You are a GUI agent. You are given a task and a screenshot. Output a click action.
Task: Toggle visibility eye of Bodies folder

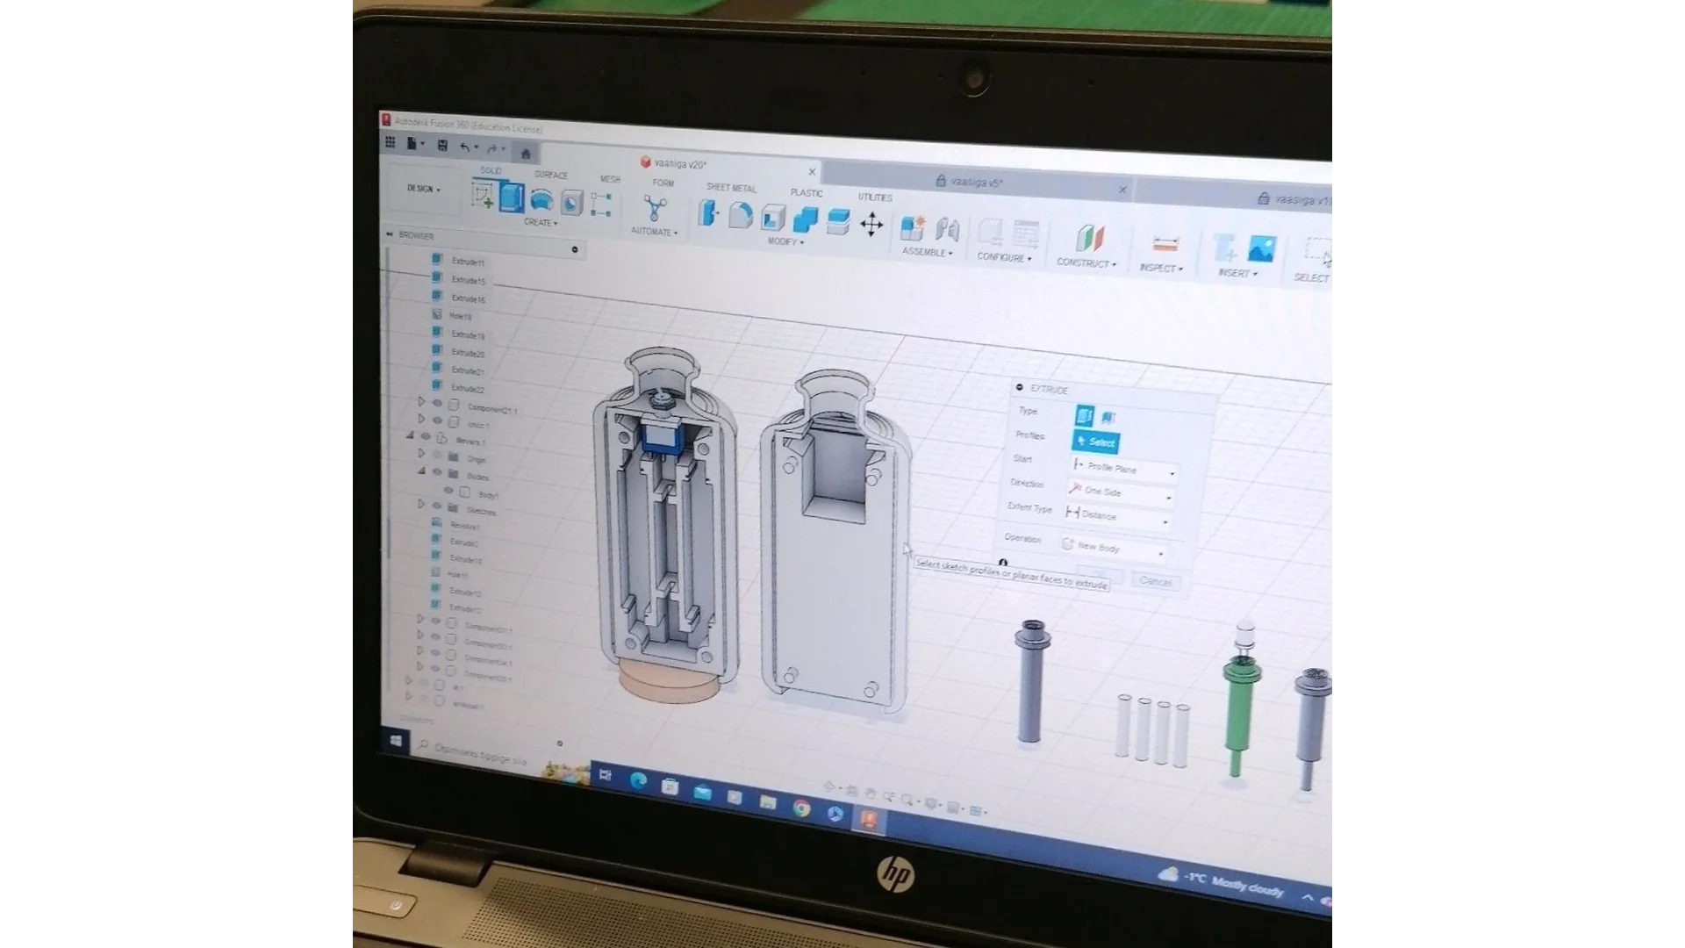[437, 472]
